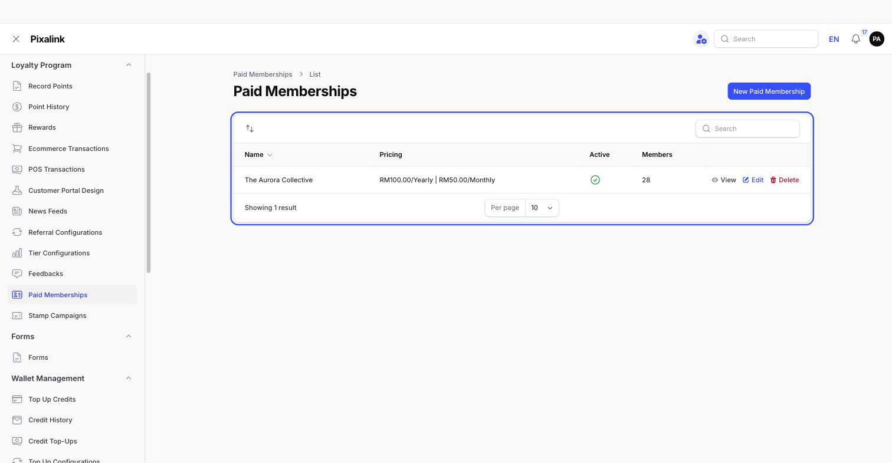Viewport: 892px width, 463px height.
Task: Edit The Aurora Collective membership
Action: 753,180
